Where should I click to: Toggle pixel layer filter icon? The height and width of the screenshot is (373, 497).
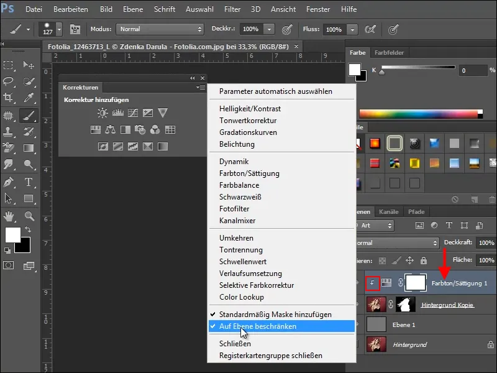click(419, 226)
